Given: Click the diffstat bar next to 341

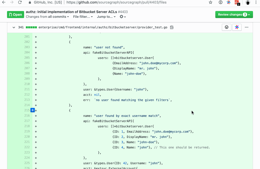Looking at the screenshot, I should coord(31,27).
